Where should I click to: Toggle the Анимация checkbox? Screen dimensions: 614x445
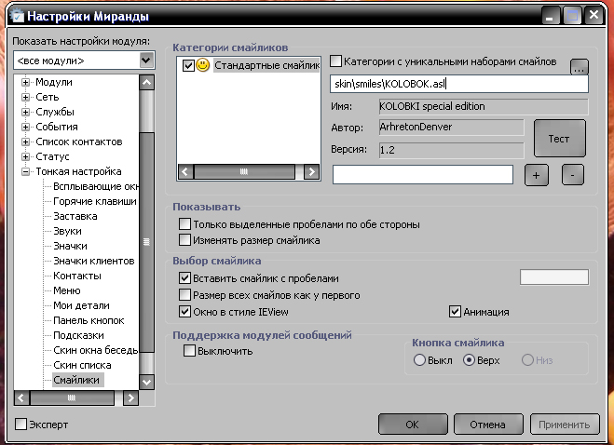click(456, 312)
